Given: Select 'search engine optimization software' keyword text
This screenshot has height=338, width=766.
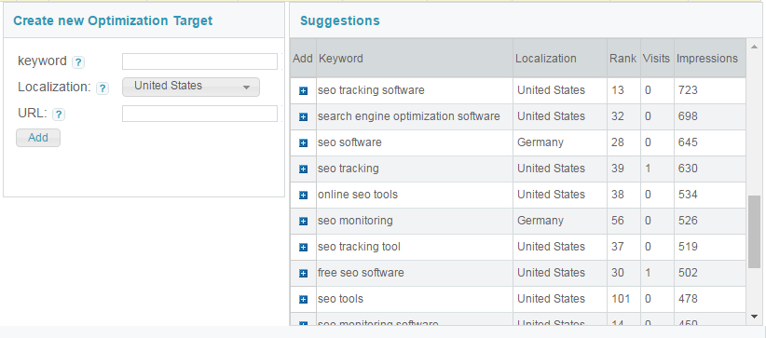Looking at the screenshot, I should (x=408, y=116).
